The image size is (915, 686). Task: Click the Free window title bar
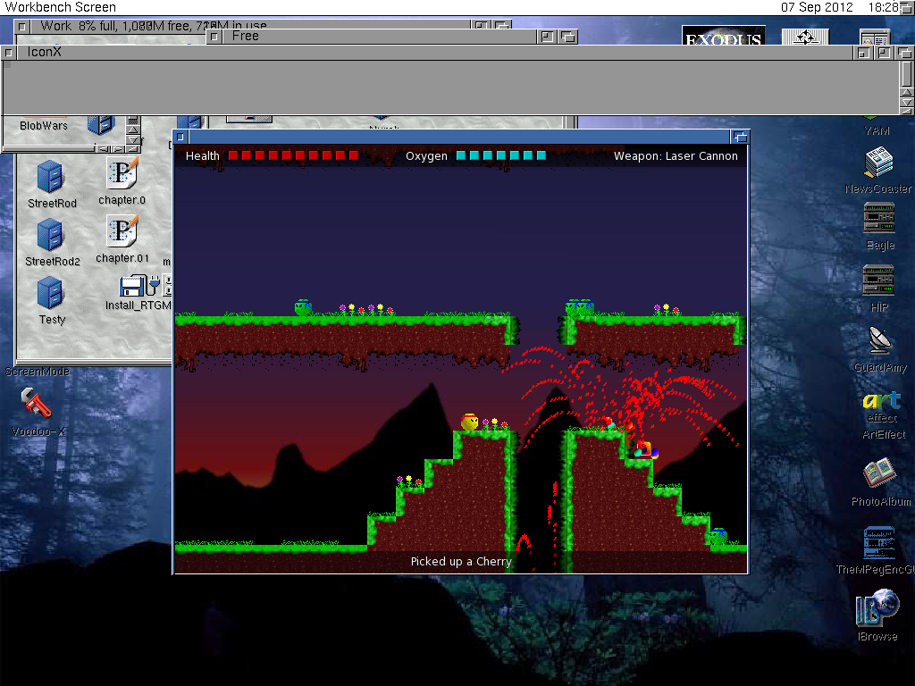click(379, 36)
